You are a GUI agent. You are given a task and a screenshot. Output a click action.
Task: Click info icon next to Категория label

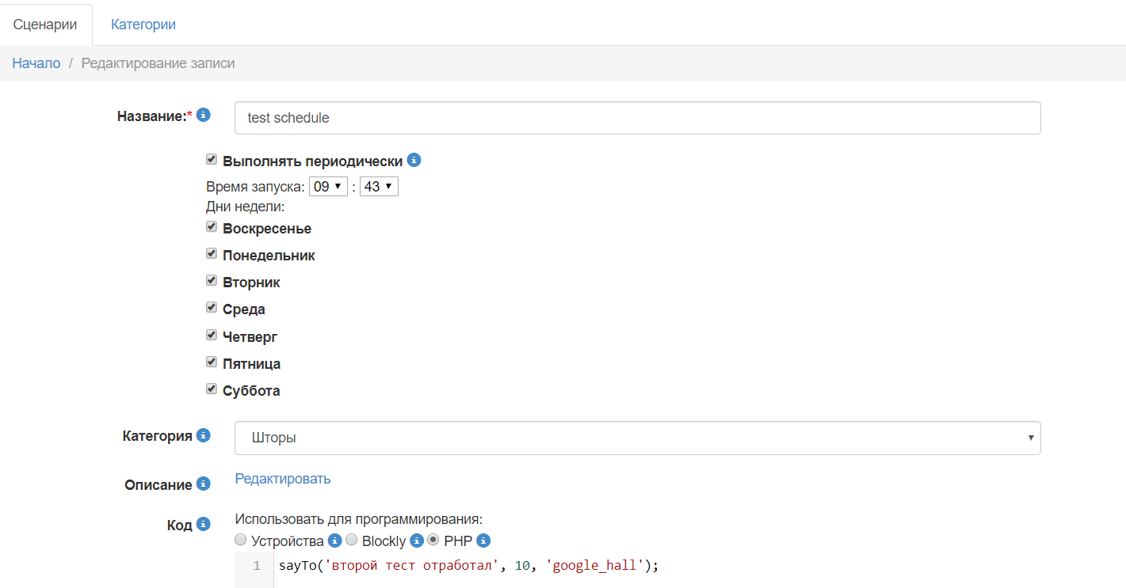pyautogui.click(x=204, y=435)
